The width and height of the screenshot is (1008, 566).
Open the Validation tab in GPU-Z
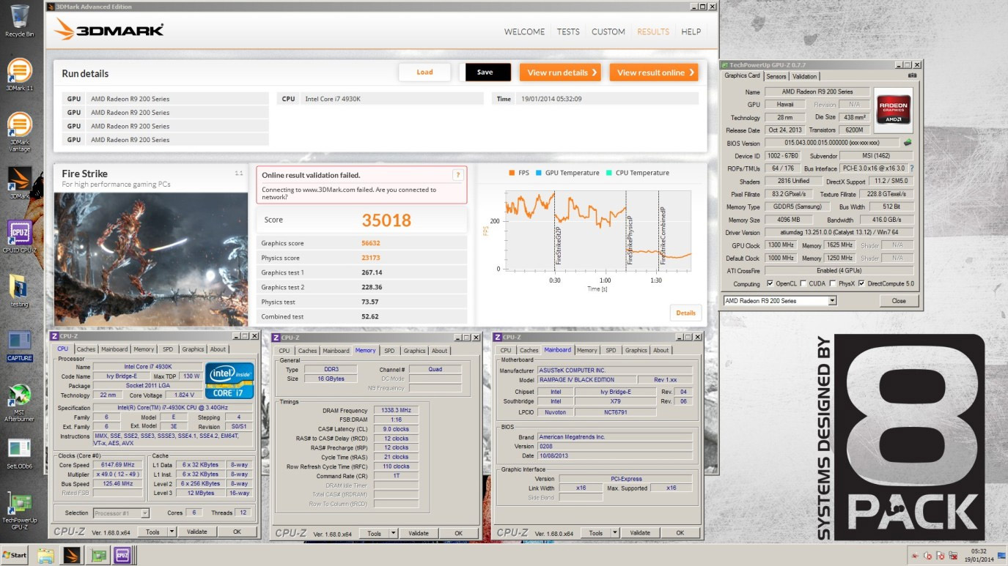(805, 76)
